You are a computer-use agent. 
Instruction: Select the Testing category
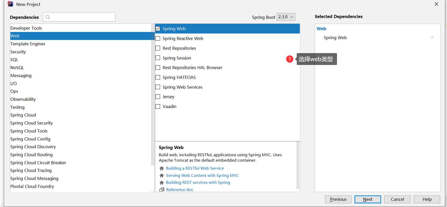[81, 107]
